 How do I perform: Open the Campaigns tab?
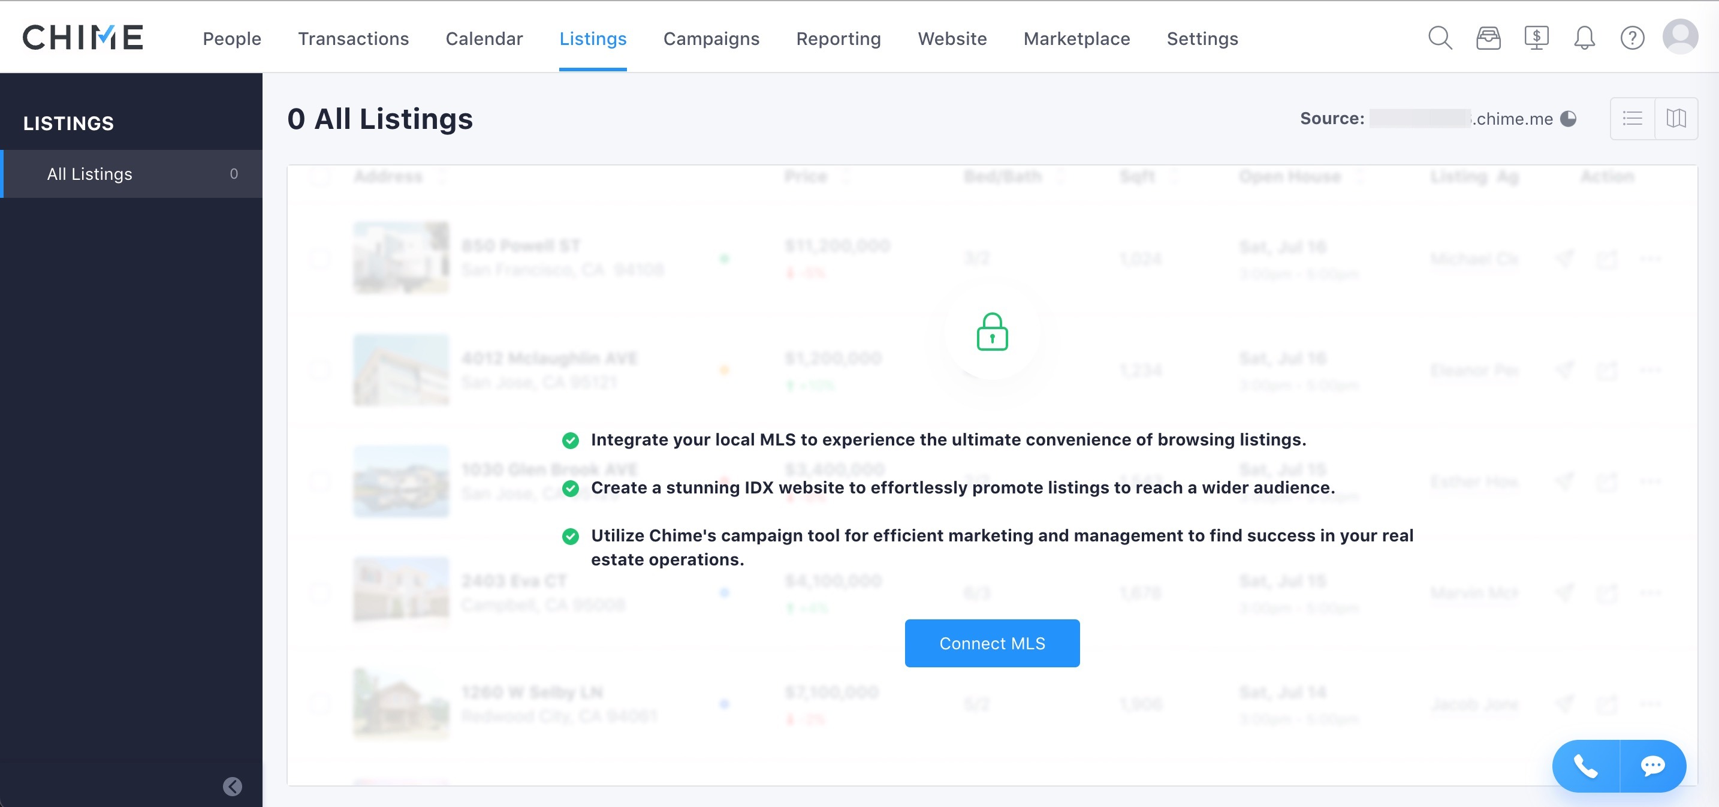pyautogui.click(x=711, y=39)
